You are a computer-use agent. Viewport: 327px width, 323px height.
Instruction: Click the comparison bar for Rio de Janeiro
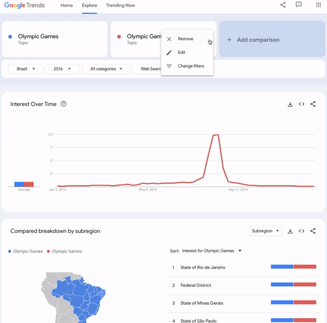tap(293, 267)
